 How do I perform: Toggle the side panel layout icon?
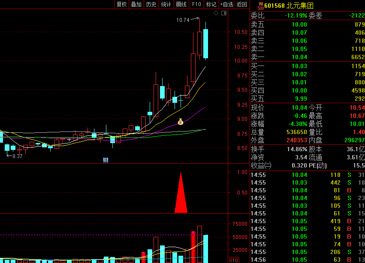point(224,13)
